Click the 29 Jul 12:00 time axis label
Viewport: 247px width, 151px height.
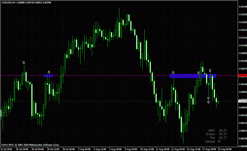(x=53, y=149)
